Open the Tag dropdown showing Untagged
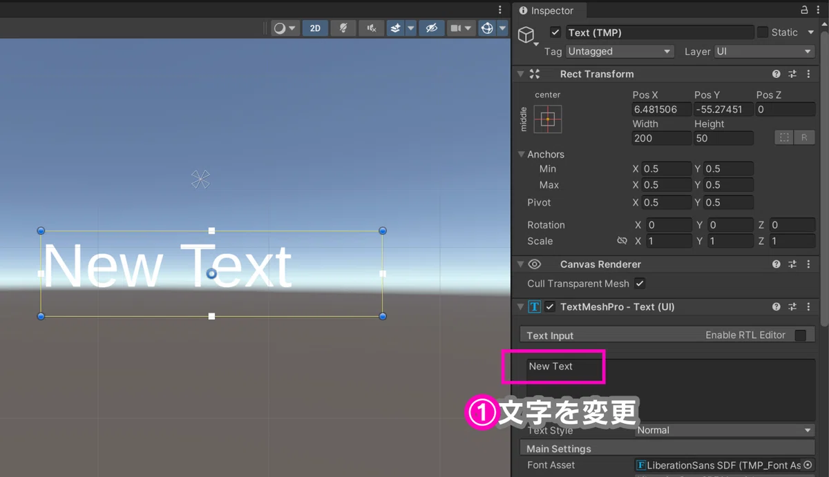Viewport: 829px width, 477px height. [620, 52]
